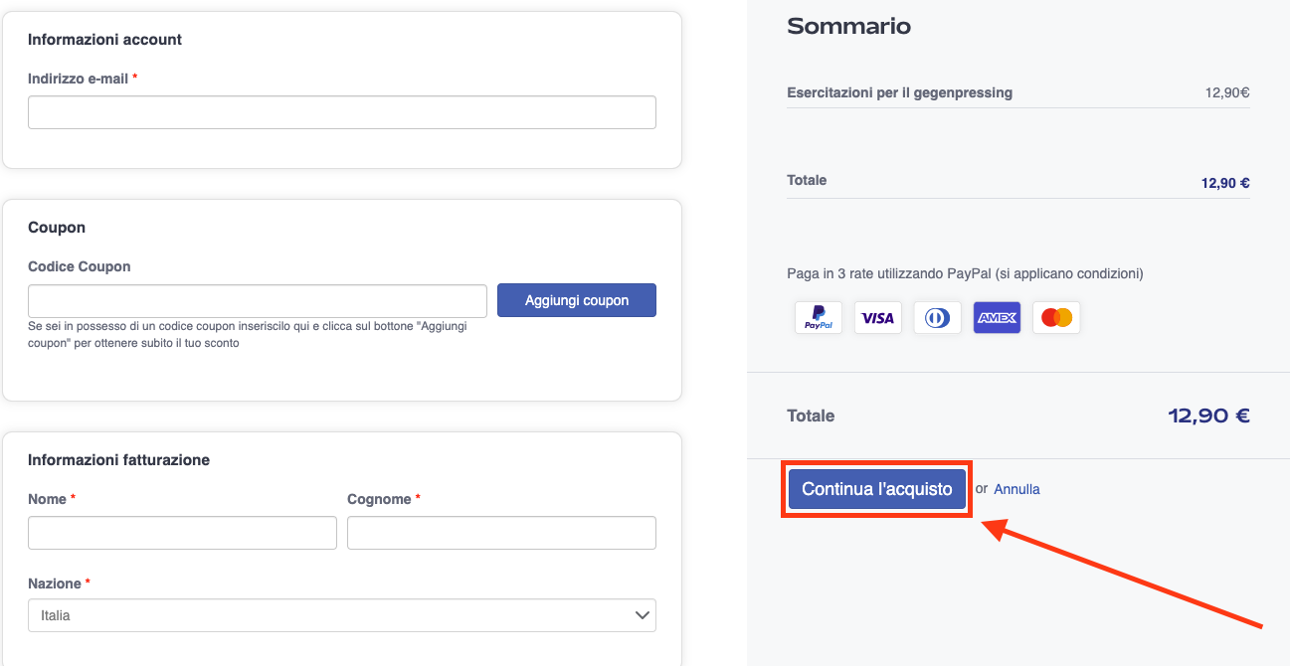Click the Indirizzo e-mail field label
This screenshot has width=1290, height=666.
click(79, 79)
